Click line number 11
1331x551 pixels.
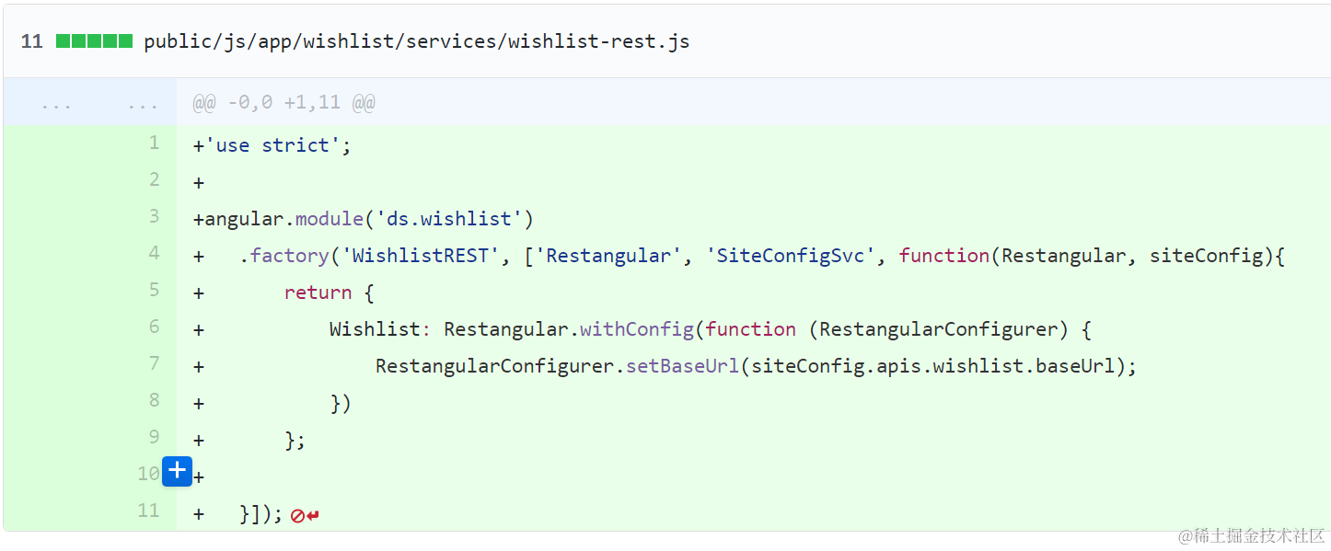[148, 511]
